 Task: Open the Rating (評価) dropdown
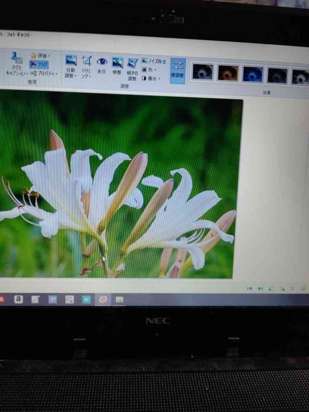tap(40, 56)
